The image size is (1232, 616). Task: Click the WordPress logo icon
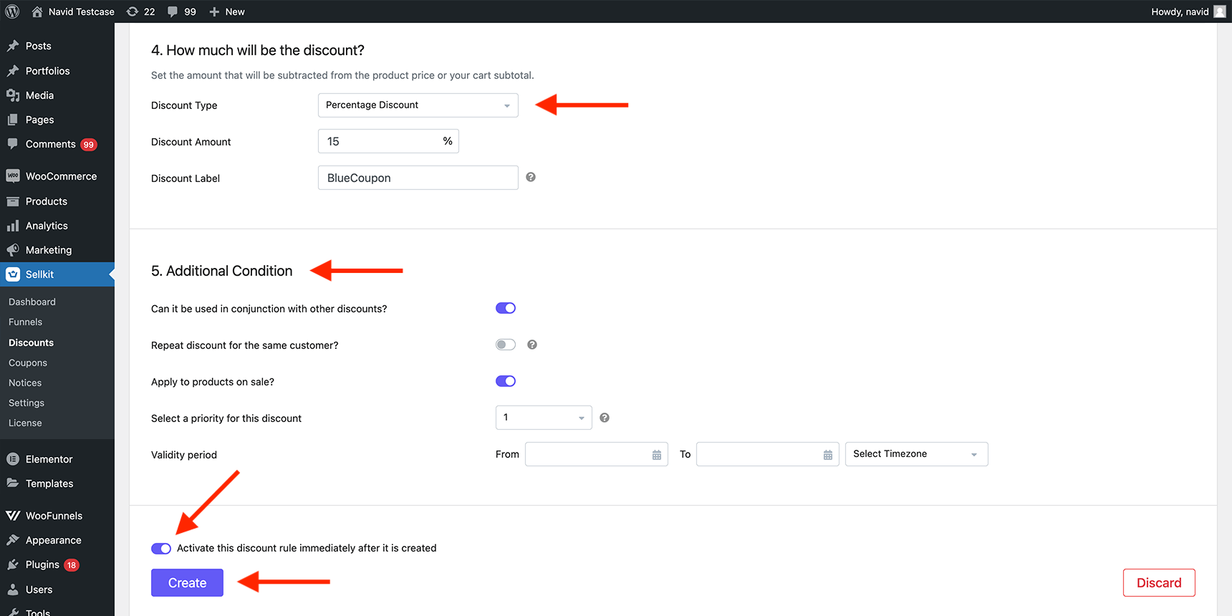pyautogui.click(x=12, y=11)
